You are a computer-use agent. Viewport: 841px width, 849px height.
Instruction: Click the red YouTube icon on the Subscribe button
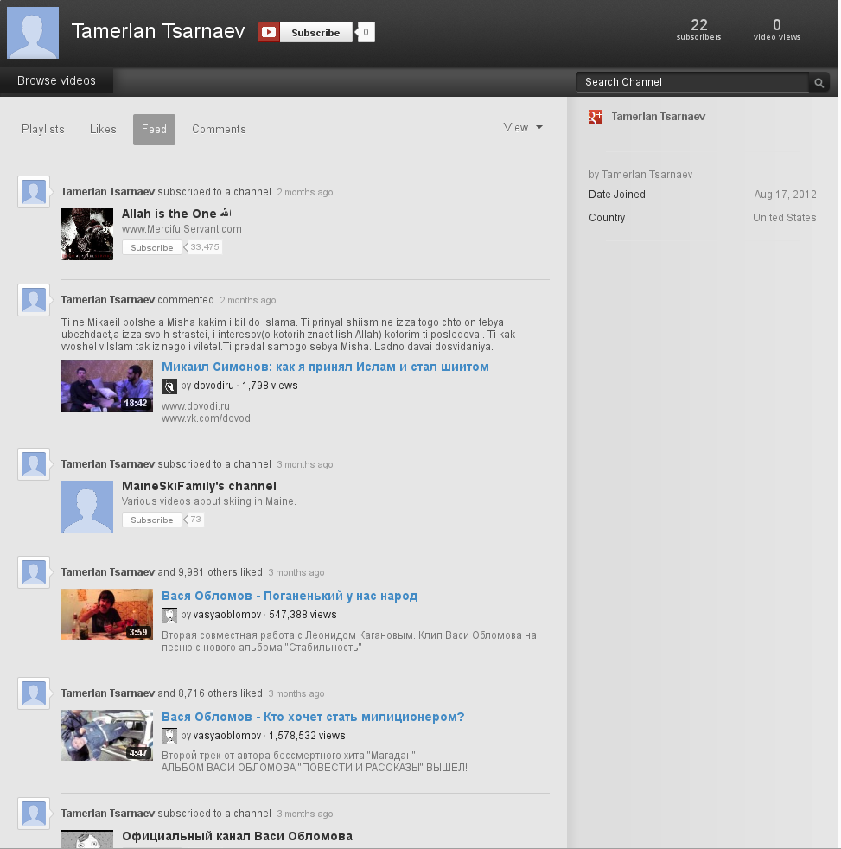pyautogui.click(x=269, y=33)
